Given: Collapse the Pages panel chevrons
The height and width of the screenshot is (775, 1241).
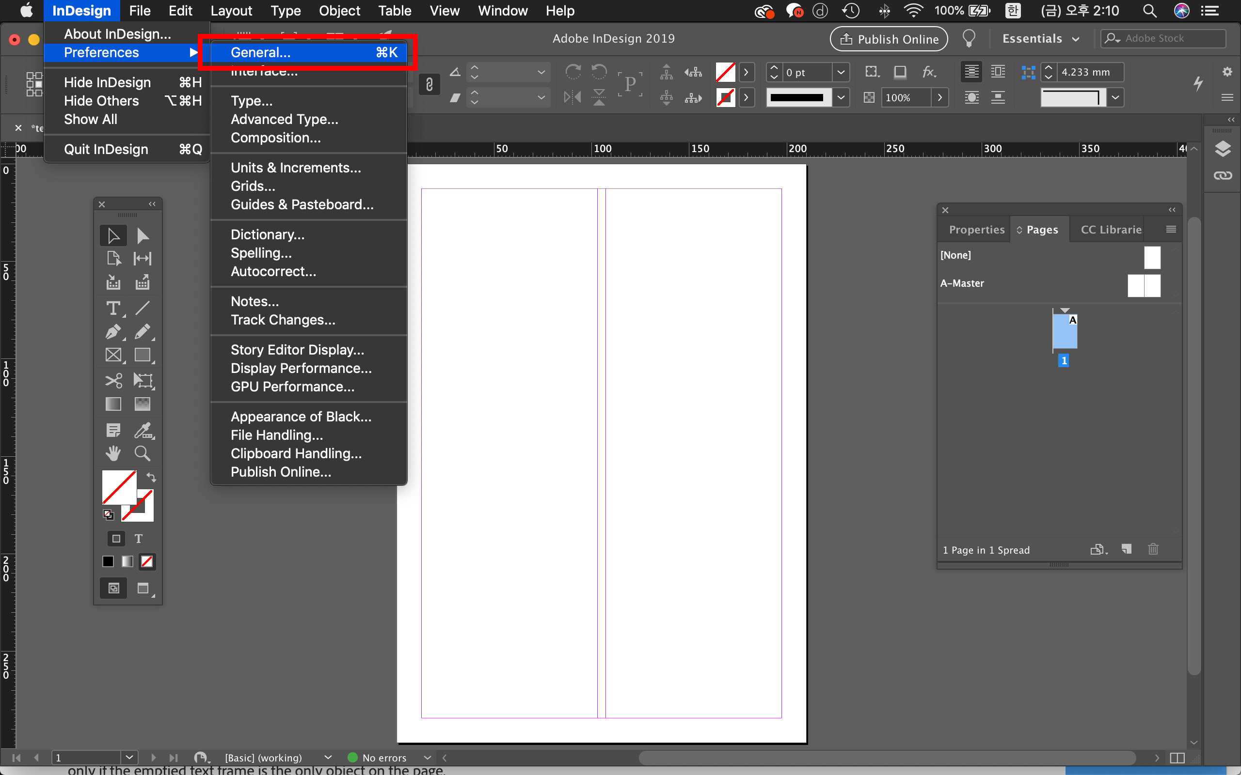Looking at the screenshot, I should (1172, 210).
